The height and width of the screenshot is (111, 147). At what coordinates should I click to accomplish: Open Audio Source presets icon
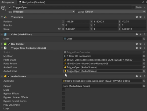click(141, 76)
